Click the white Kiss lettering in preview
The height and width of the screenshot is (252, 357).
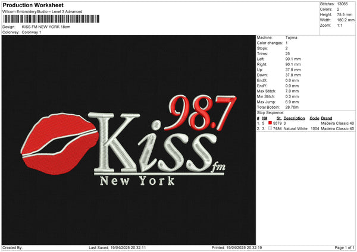[x=152, y=143]
